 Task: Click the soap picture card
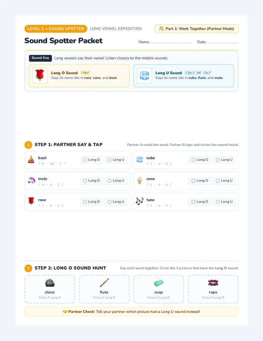coord(159,289)
